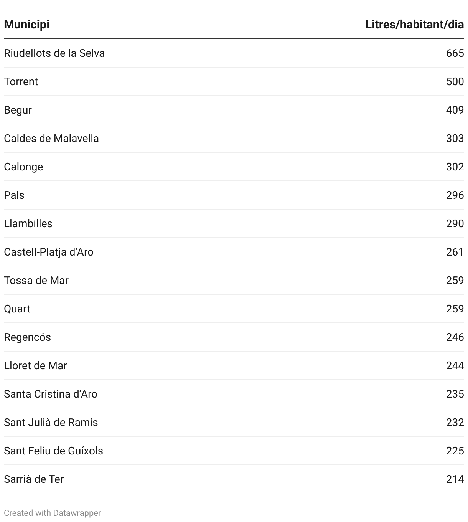
Task: Select Santa Cristina d'Aro row name
Action: click(x=51, y=394)
